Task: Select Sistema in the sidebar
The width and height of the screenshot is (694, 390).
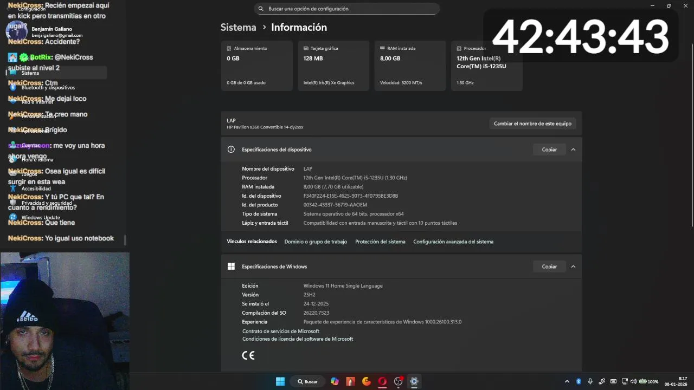Action: pos(56,73)
